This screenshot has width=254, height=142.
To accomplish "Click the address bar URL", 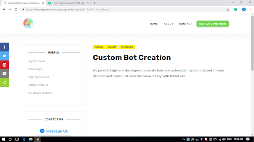I will [x=67, y=10].
